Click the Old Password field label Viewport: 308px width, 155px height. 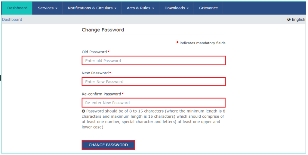(x=94, y=52)
